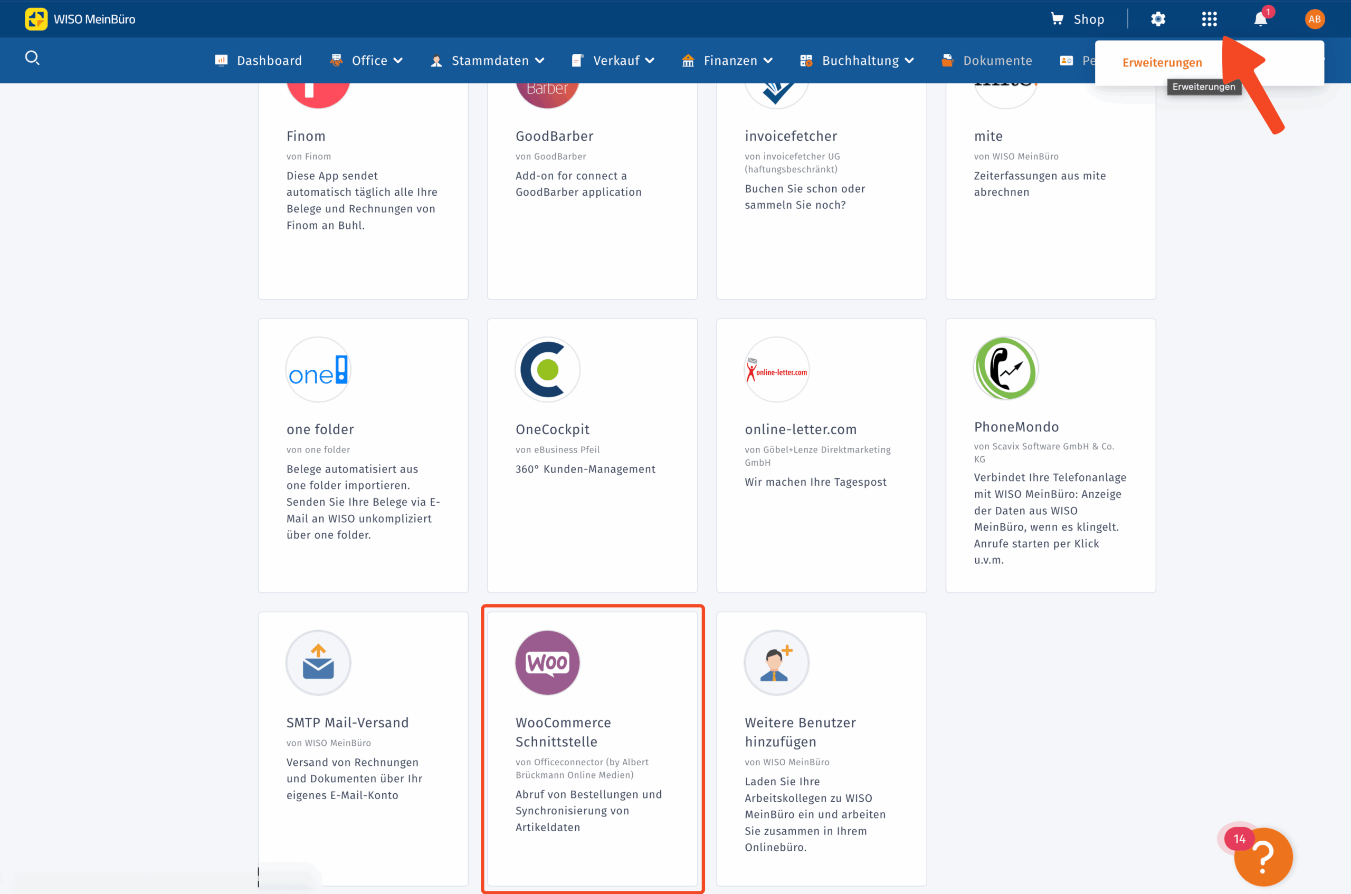This screenshot has width=1351, height=894.
Task: Click text 'von eBusiness Pfeil'
Action: (557, 450)
